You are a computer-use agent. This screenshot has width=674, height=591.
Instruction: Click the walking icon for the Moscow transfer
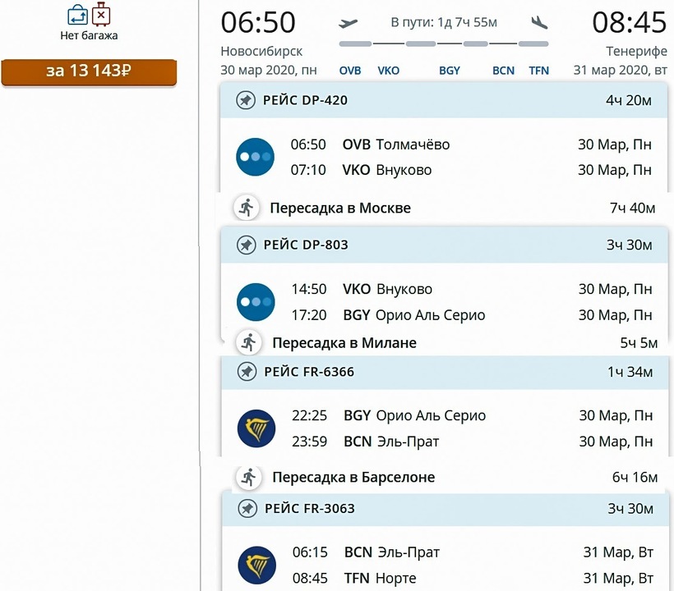point(245,208)
